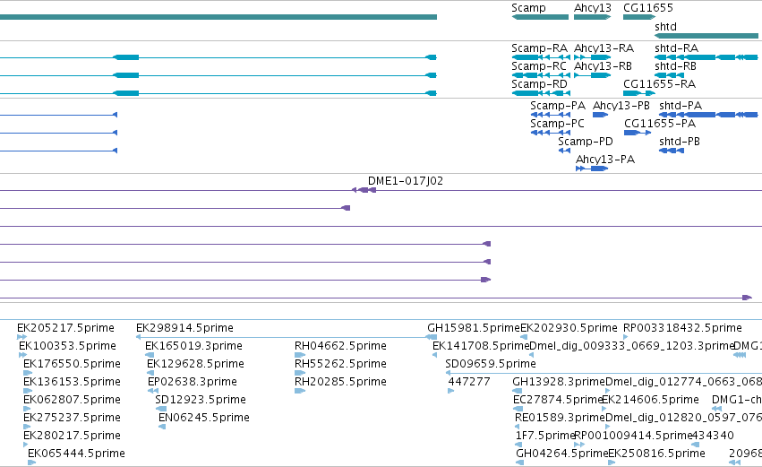The image size is (762, 467).
Task: Select the EK062807.5prime EST label
Action: click(x=72, y=400)
